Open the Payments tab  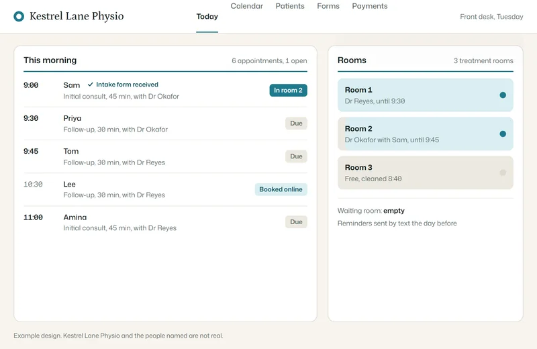370,6
